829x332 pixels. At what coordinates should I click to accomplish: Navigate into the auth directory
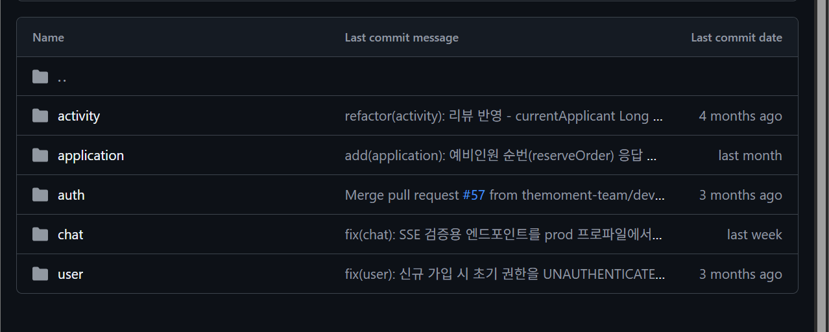coord(71,195)
